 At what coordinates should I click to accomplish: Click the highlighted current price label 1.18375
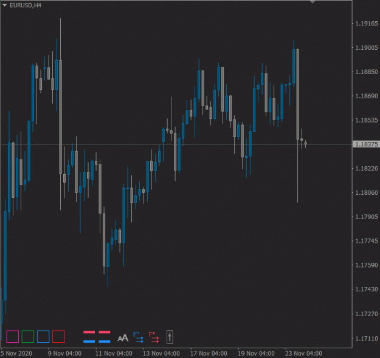(x=366, y=144)
